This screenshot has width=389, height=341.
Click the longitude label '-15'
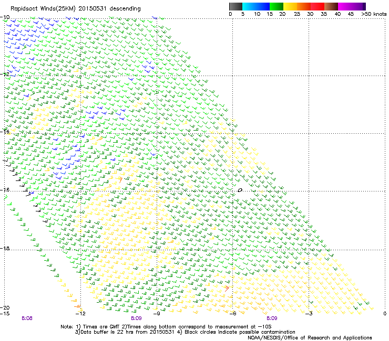point(5,314)
